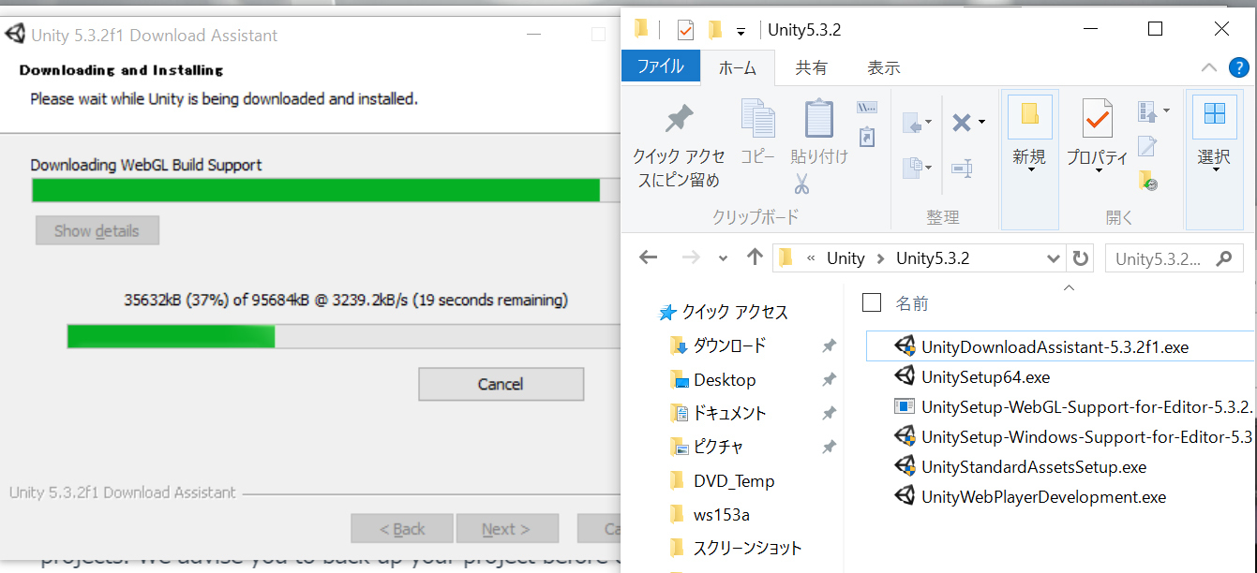Expand the address bar history dropdown
1257x573 pixels.
1053,258
